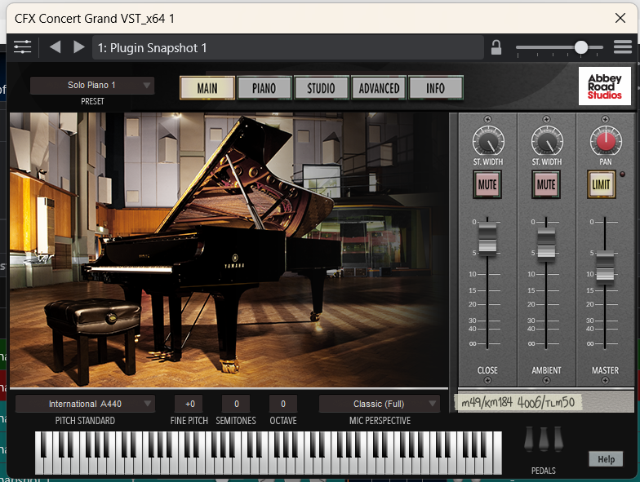Open the Solo Piano 1 preset dropdown
Screen dimensions: 640x482
click(x=92, y=85)
